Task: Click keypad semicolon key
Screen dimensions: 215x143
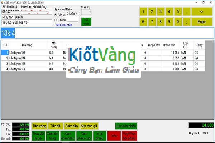Action: pos(186,21)
